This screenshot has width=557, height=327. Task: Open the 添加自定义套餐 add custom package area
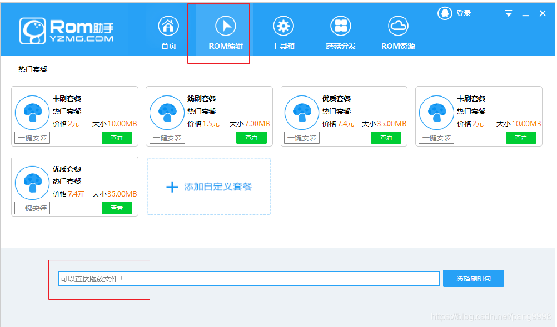208,186
